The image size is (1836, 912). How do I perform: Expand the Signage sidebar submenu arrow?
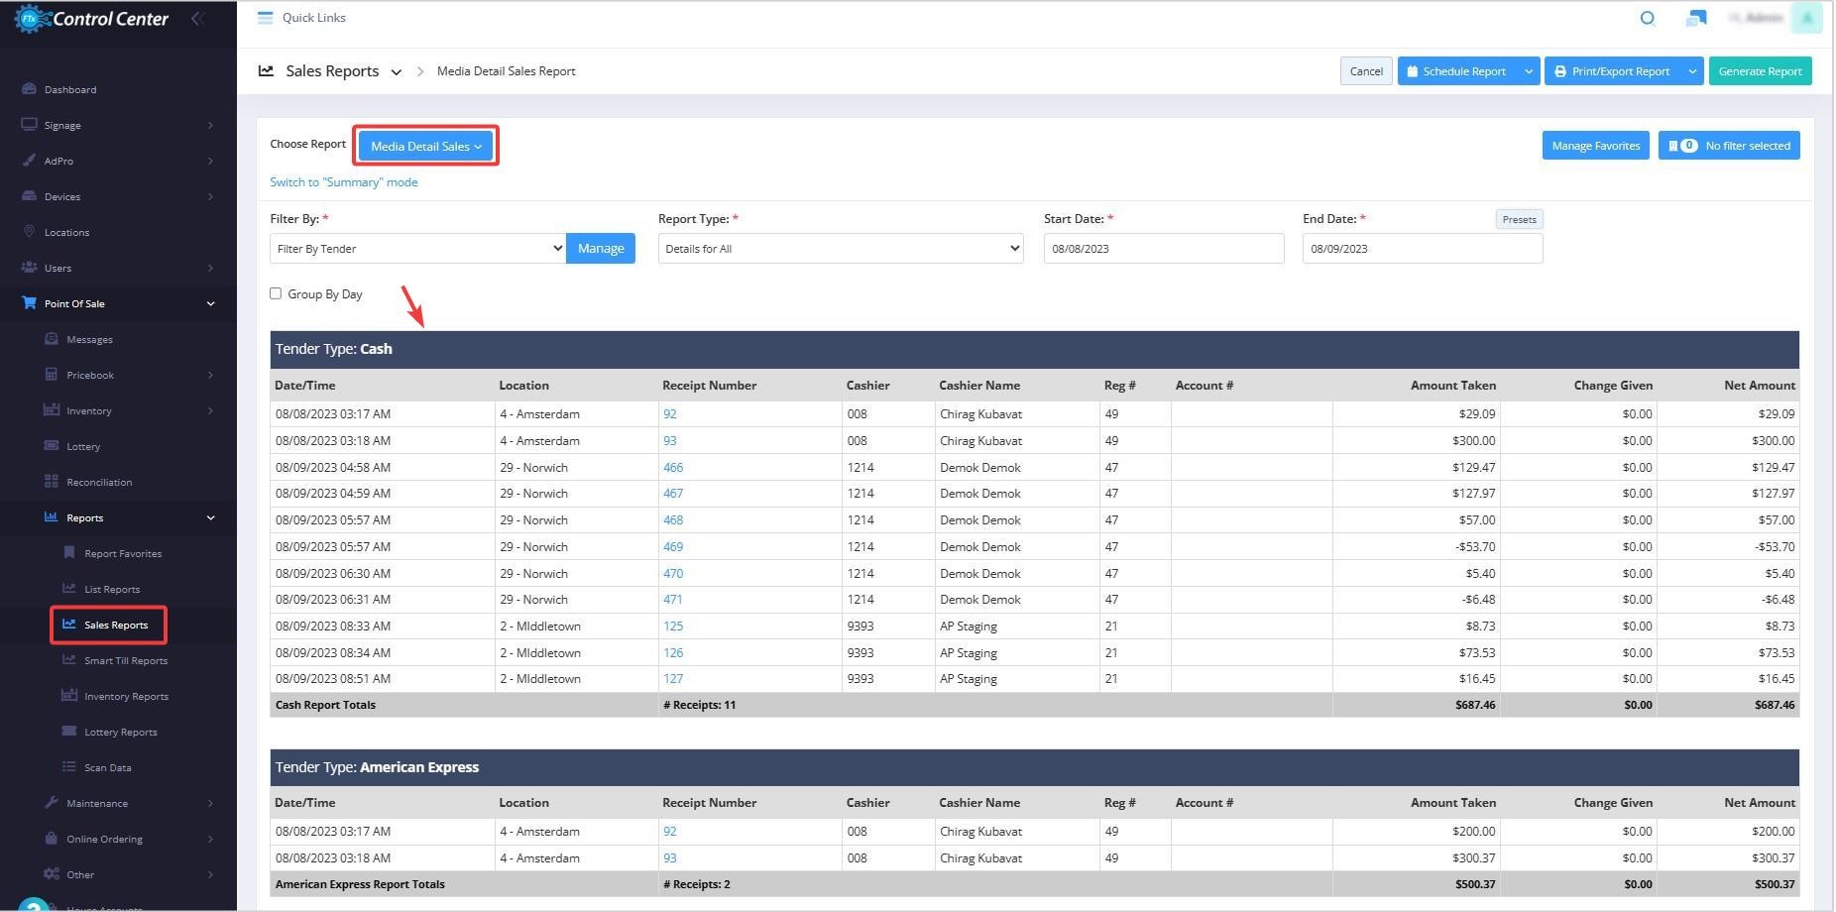(x=210, y=125)
